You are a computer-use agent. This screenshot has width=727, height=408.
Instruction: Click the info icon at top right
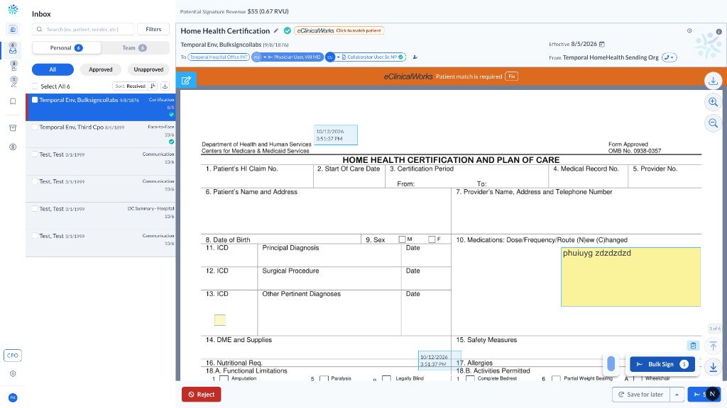pyautogui.click(x=718, y=32)
